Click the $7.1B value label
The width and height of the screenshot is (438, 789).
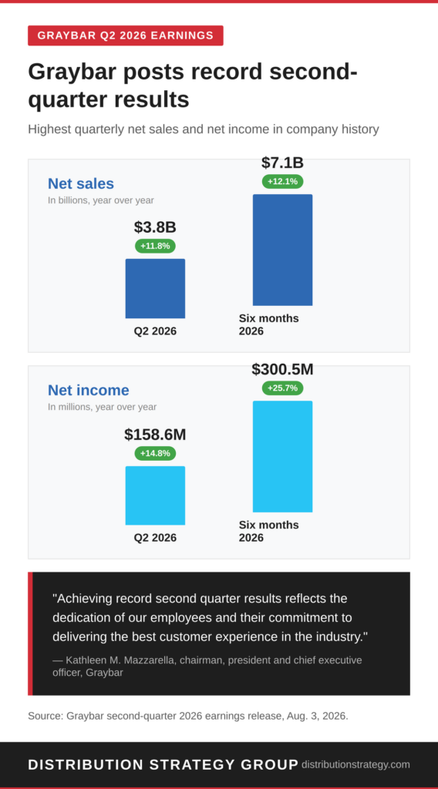coord(282,163)
